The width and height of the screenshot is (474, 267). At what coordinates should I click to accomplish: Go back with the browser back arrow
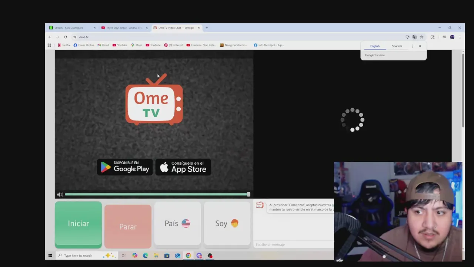(50, 37)
